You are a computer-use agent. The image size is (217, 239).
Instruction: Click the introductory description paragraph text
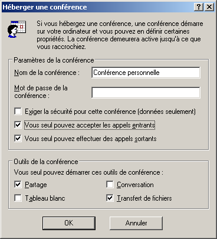[120, 35]
